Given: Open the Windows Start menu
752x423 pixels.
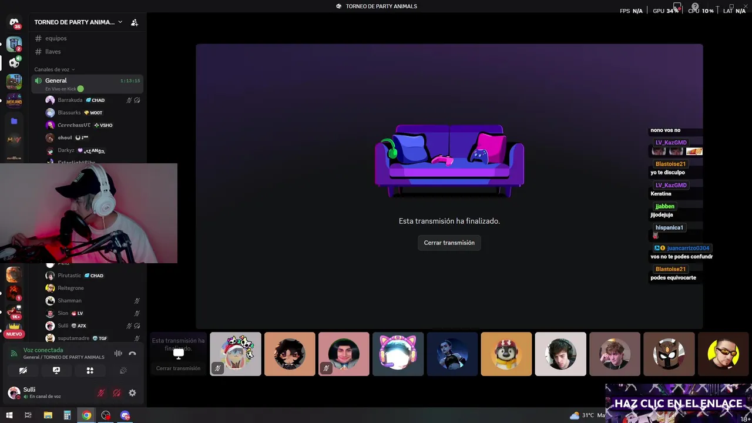Looking at the screenshot, I should click(x=9, y=415).
